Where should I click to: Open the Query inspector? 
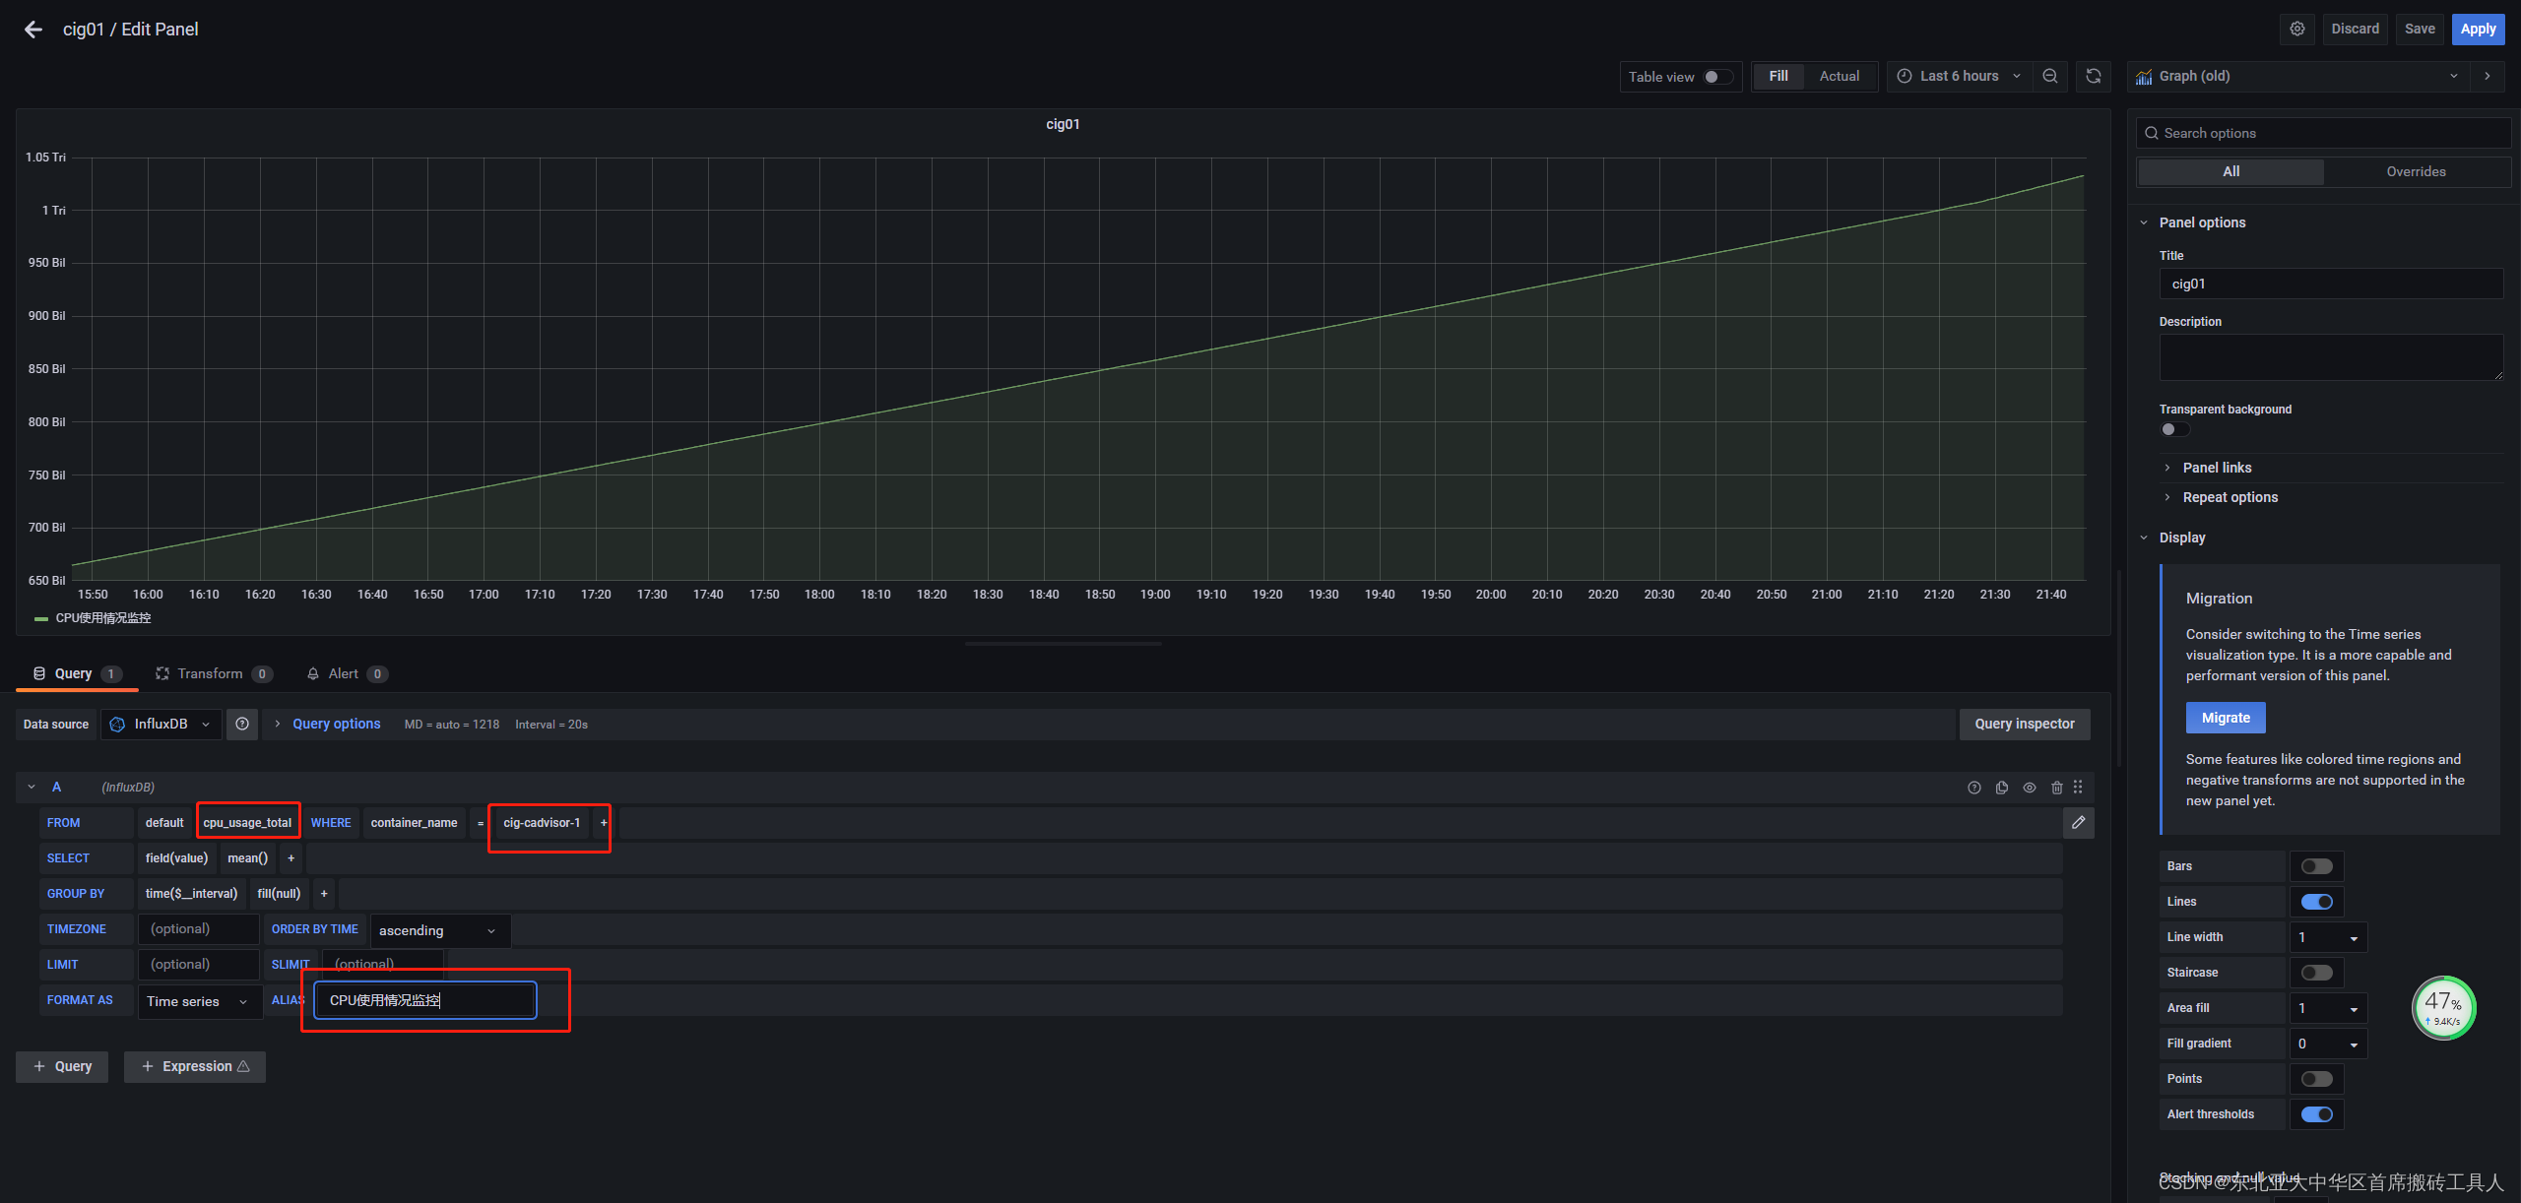2024,725
